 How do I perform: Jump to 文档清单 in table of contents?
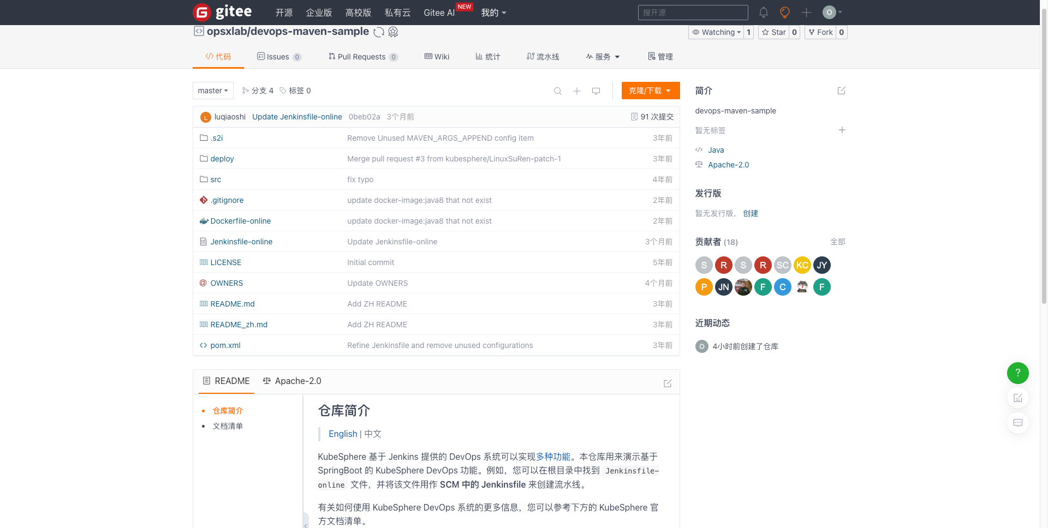(x=228, y=426)
